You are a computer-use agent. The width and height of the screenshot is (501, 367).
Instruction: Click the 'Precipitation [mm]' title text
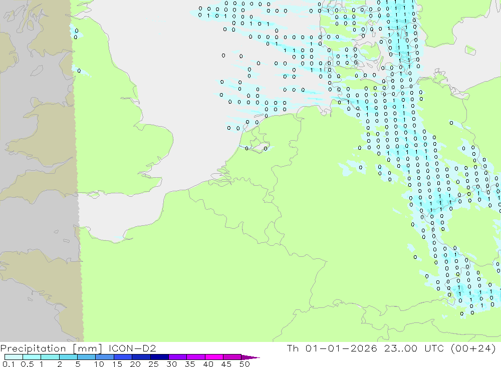51,348
